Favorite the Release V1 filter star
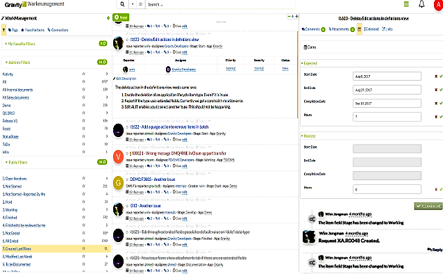The image size is (443, 274). pyautogui.click(x=83, y=120)
